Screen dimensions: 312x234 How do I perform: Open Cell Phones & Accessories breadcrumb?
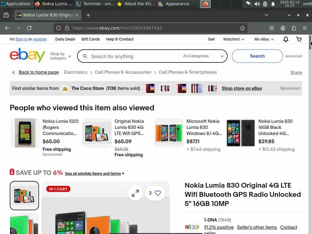123,72
